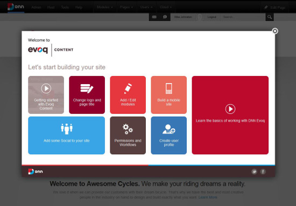Open the Host menu

(51, 8)
